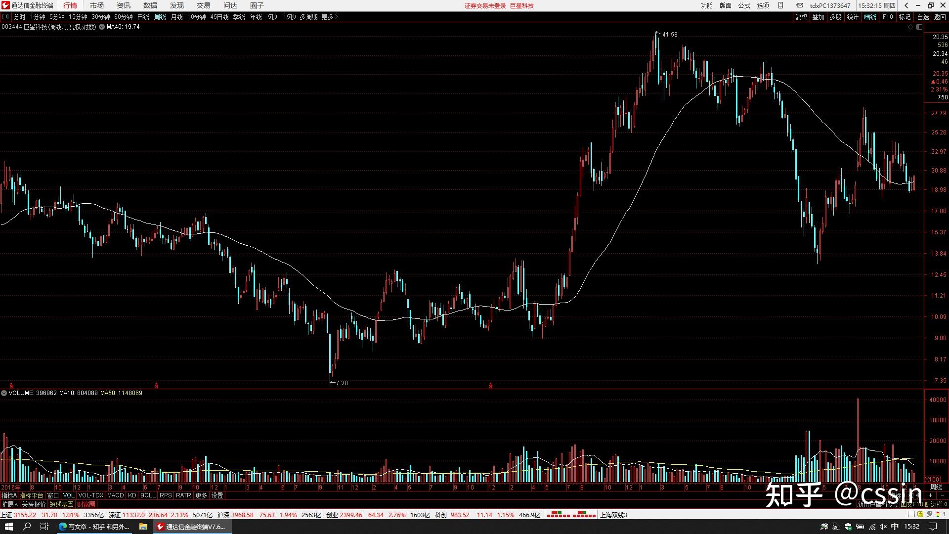
Task: Open the 交易 menu
Action: tap(204, 5)
